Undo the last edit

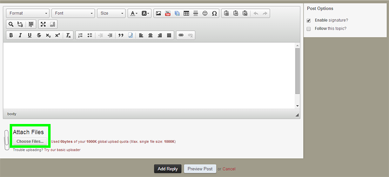tap(256, 14)
